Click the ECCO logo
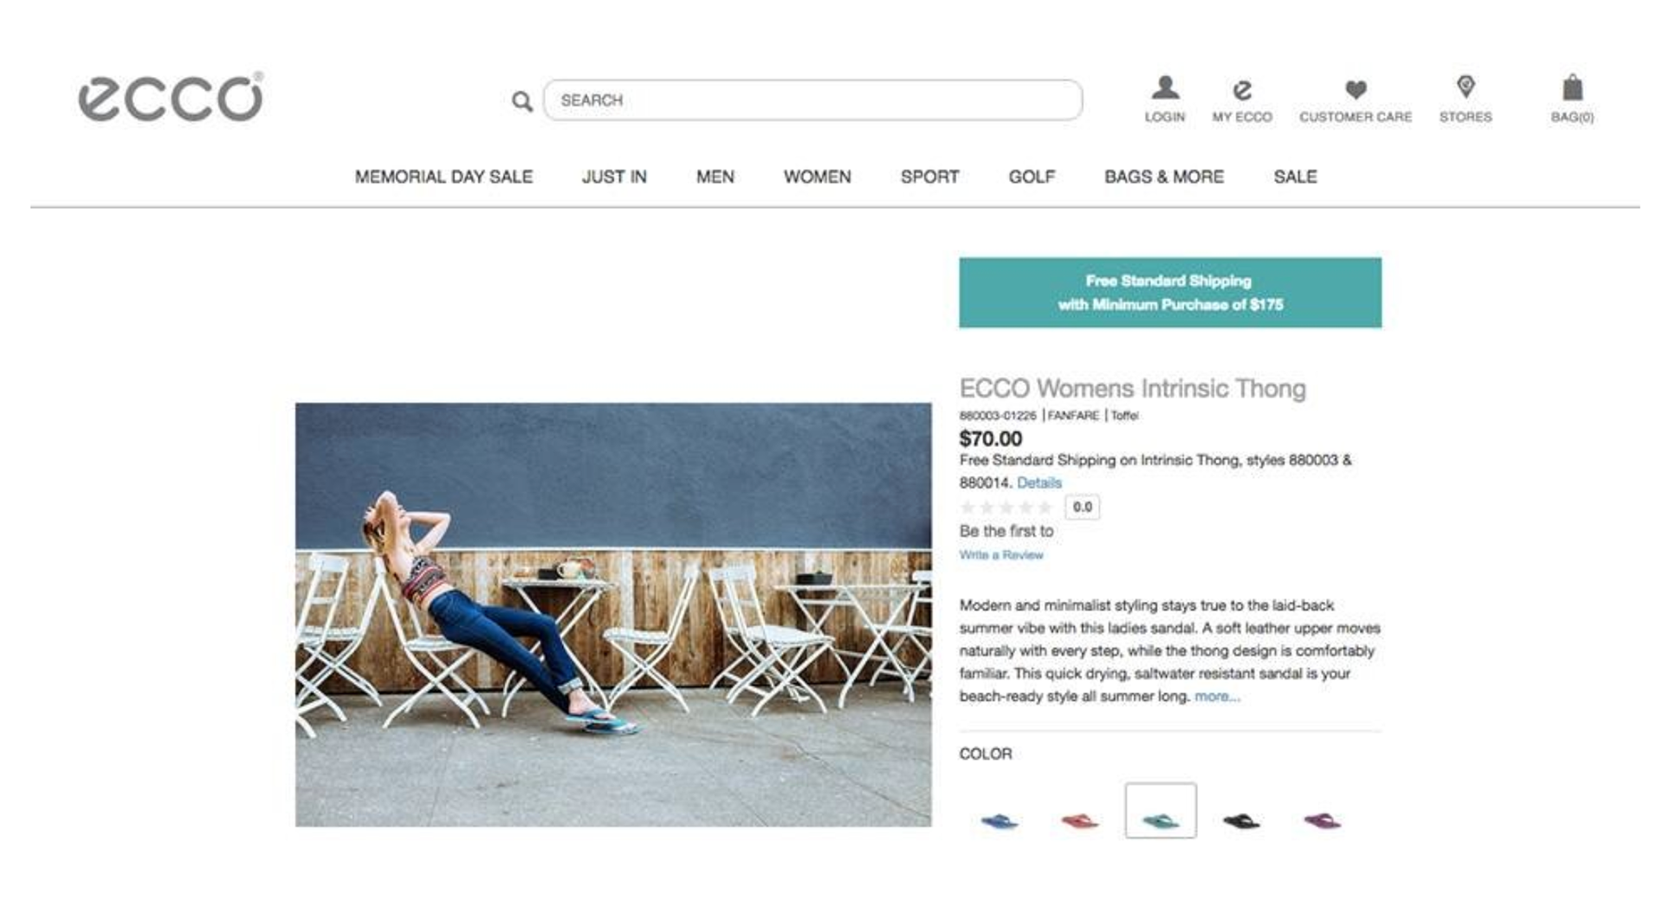The image size is (1663, 905). click(x=171, y=98)
